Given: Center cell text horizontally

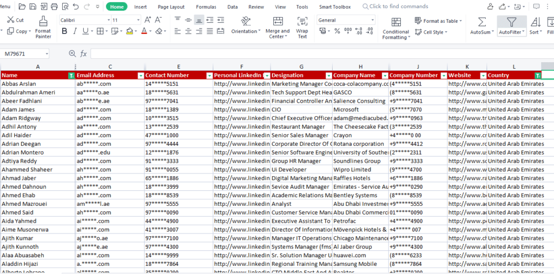Looking at the screenshot, I should [189, 31].
